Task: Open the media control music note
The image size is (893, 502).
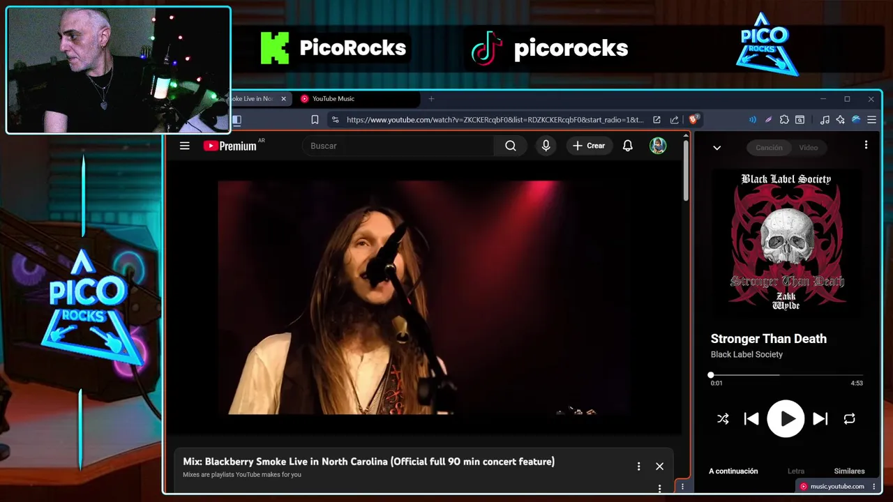Action: [x=825, y=120]
